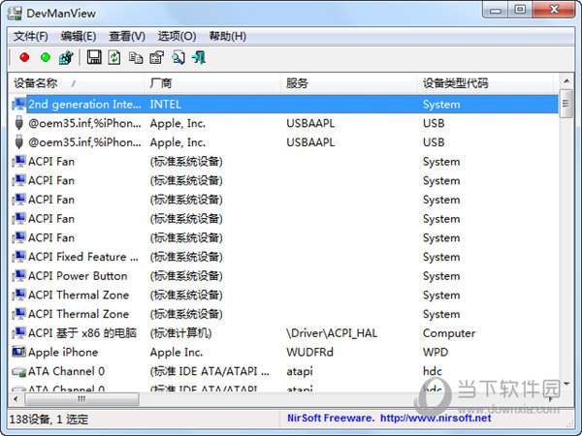Click the Computer device type cell
The width and height of the screenshot is (582, 436).
[449, 333]
